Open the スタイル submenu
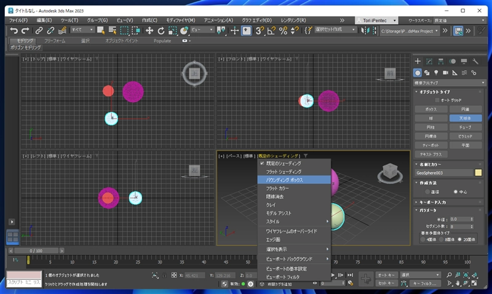Viewport: 492px width, 294px height. [x=294, y=221]
